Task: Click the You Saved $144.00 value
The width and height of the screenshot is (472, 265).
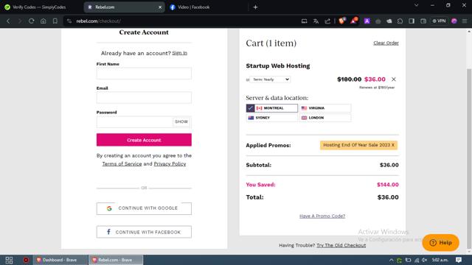Action: 388,185
